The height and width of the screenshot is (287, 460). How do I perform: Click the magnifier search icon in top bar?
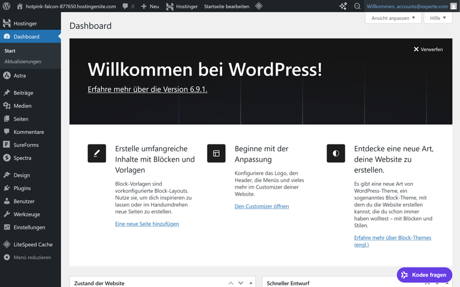357,6
